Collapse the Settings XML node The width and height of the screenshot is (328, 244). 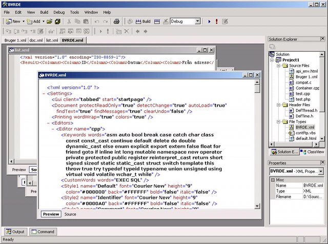(x=44, y=94)
